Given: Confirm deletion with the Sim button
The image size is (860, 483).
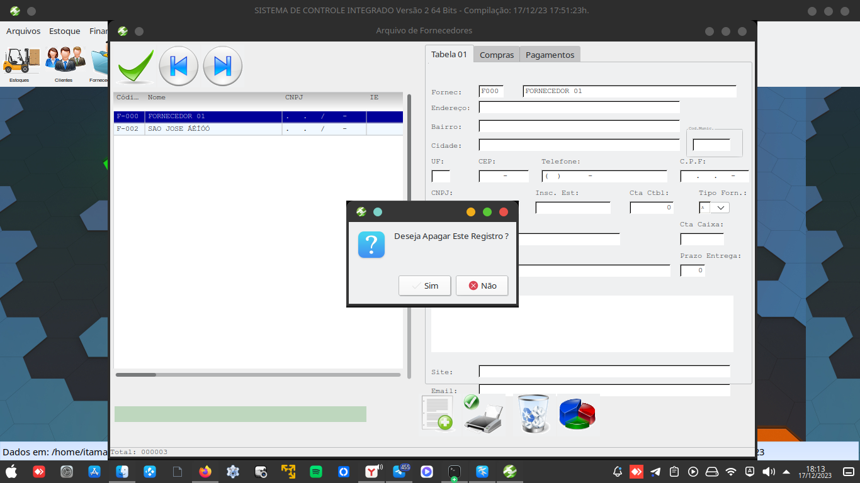Looking at the screenshot, I should point(425,286).
